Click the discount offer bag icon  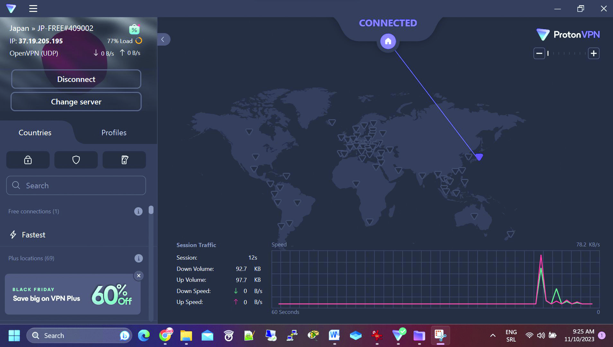click(135, 29)
